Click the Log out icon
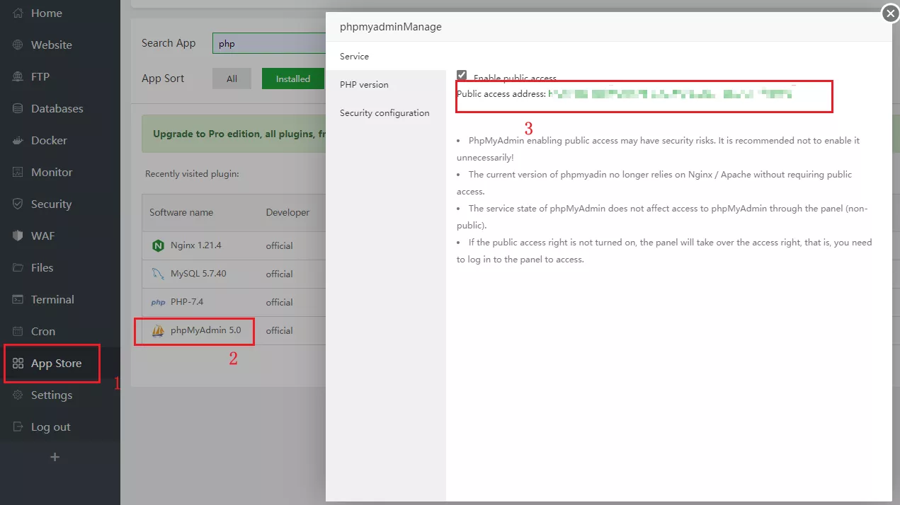The height and width of the screenshot is (505, 900). (x=18, y=427)
